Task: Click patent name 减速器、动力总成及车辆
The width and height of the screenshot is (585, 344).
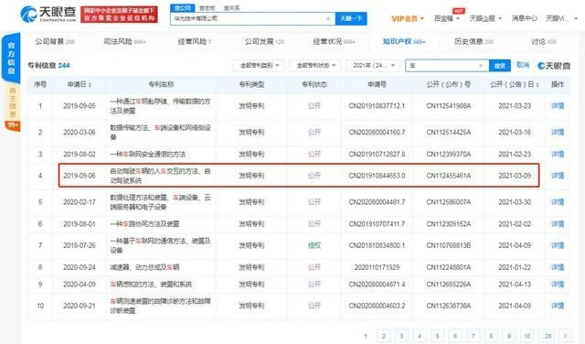Action: click(144, 267)
